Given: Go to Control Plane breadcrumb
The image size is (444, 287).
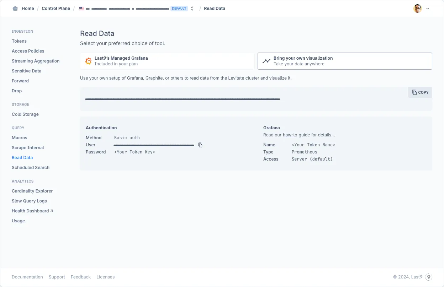Looking at the screenshot, I should [x=56, y=9].
